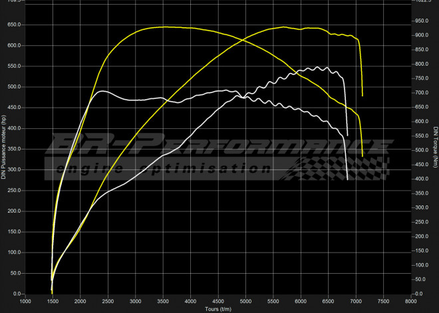Click the BR-Performance watermark logo

pyautogui.click(x=219, y=145)
